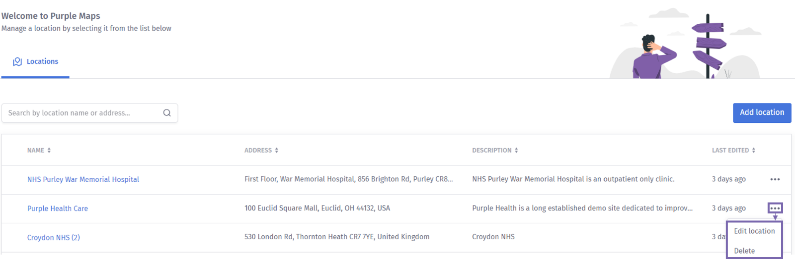Sort by Name column arrows
795x259 pixels.
click(x=49, y=150)
